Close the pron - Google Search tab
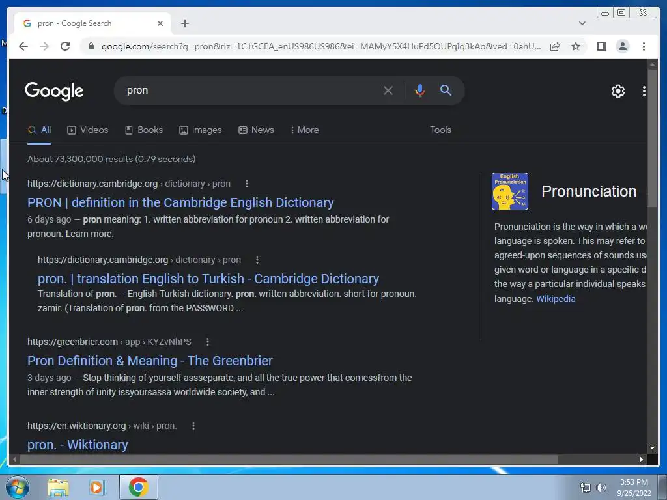The height and width of the screenshot is (500, 667). [x=160, y=23]
